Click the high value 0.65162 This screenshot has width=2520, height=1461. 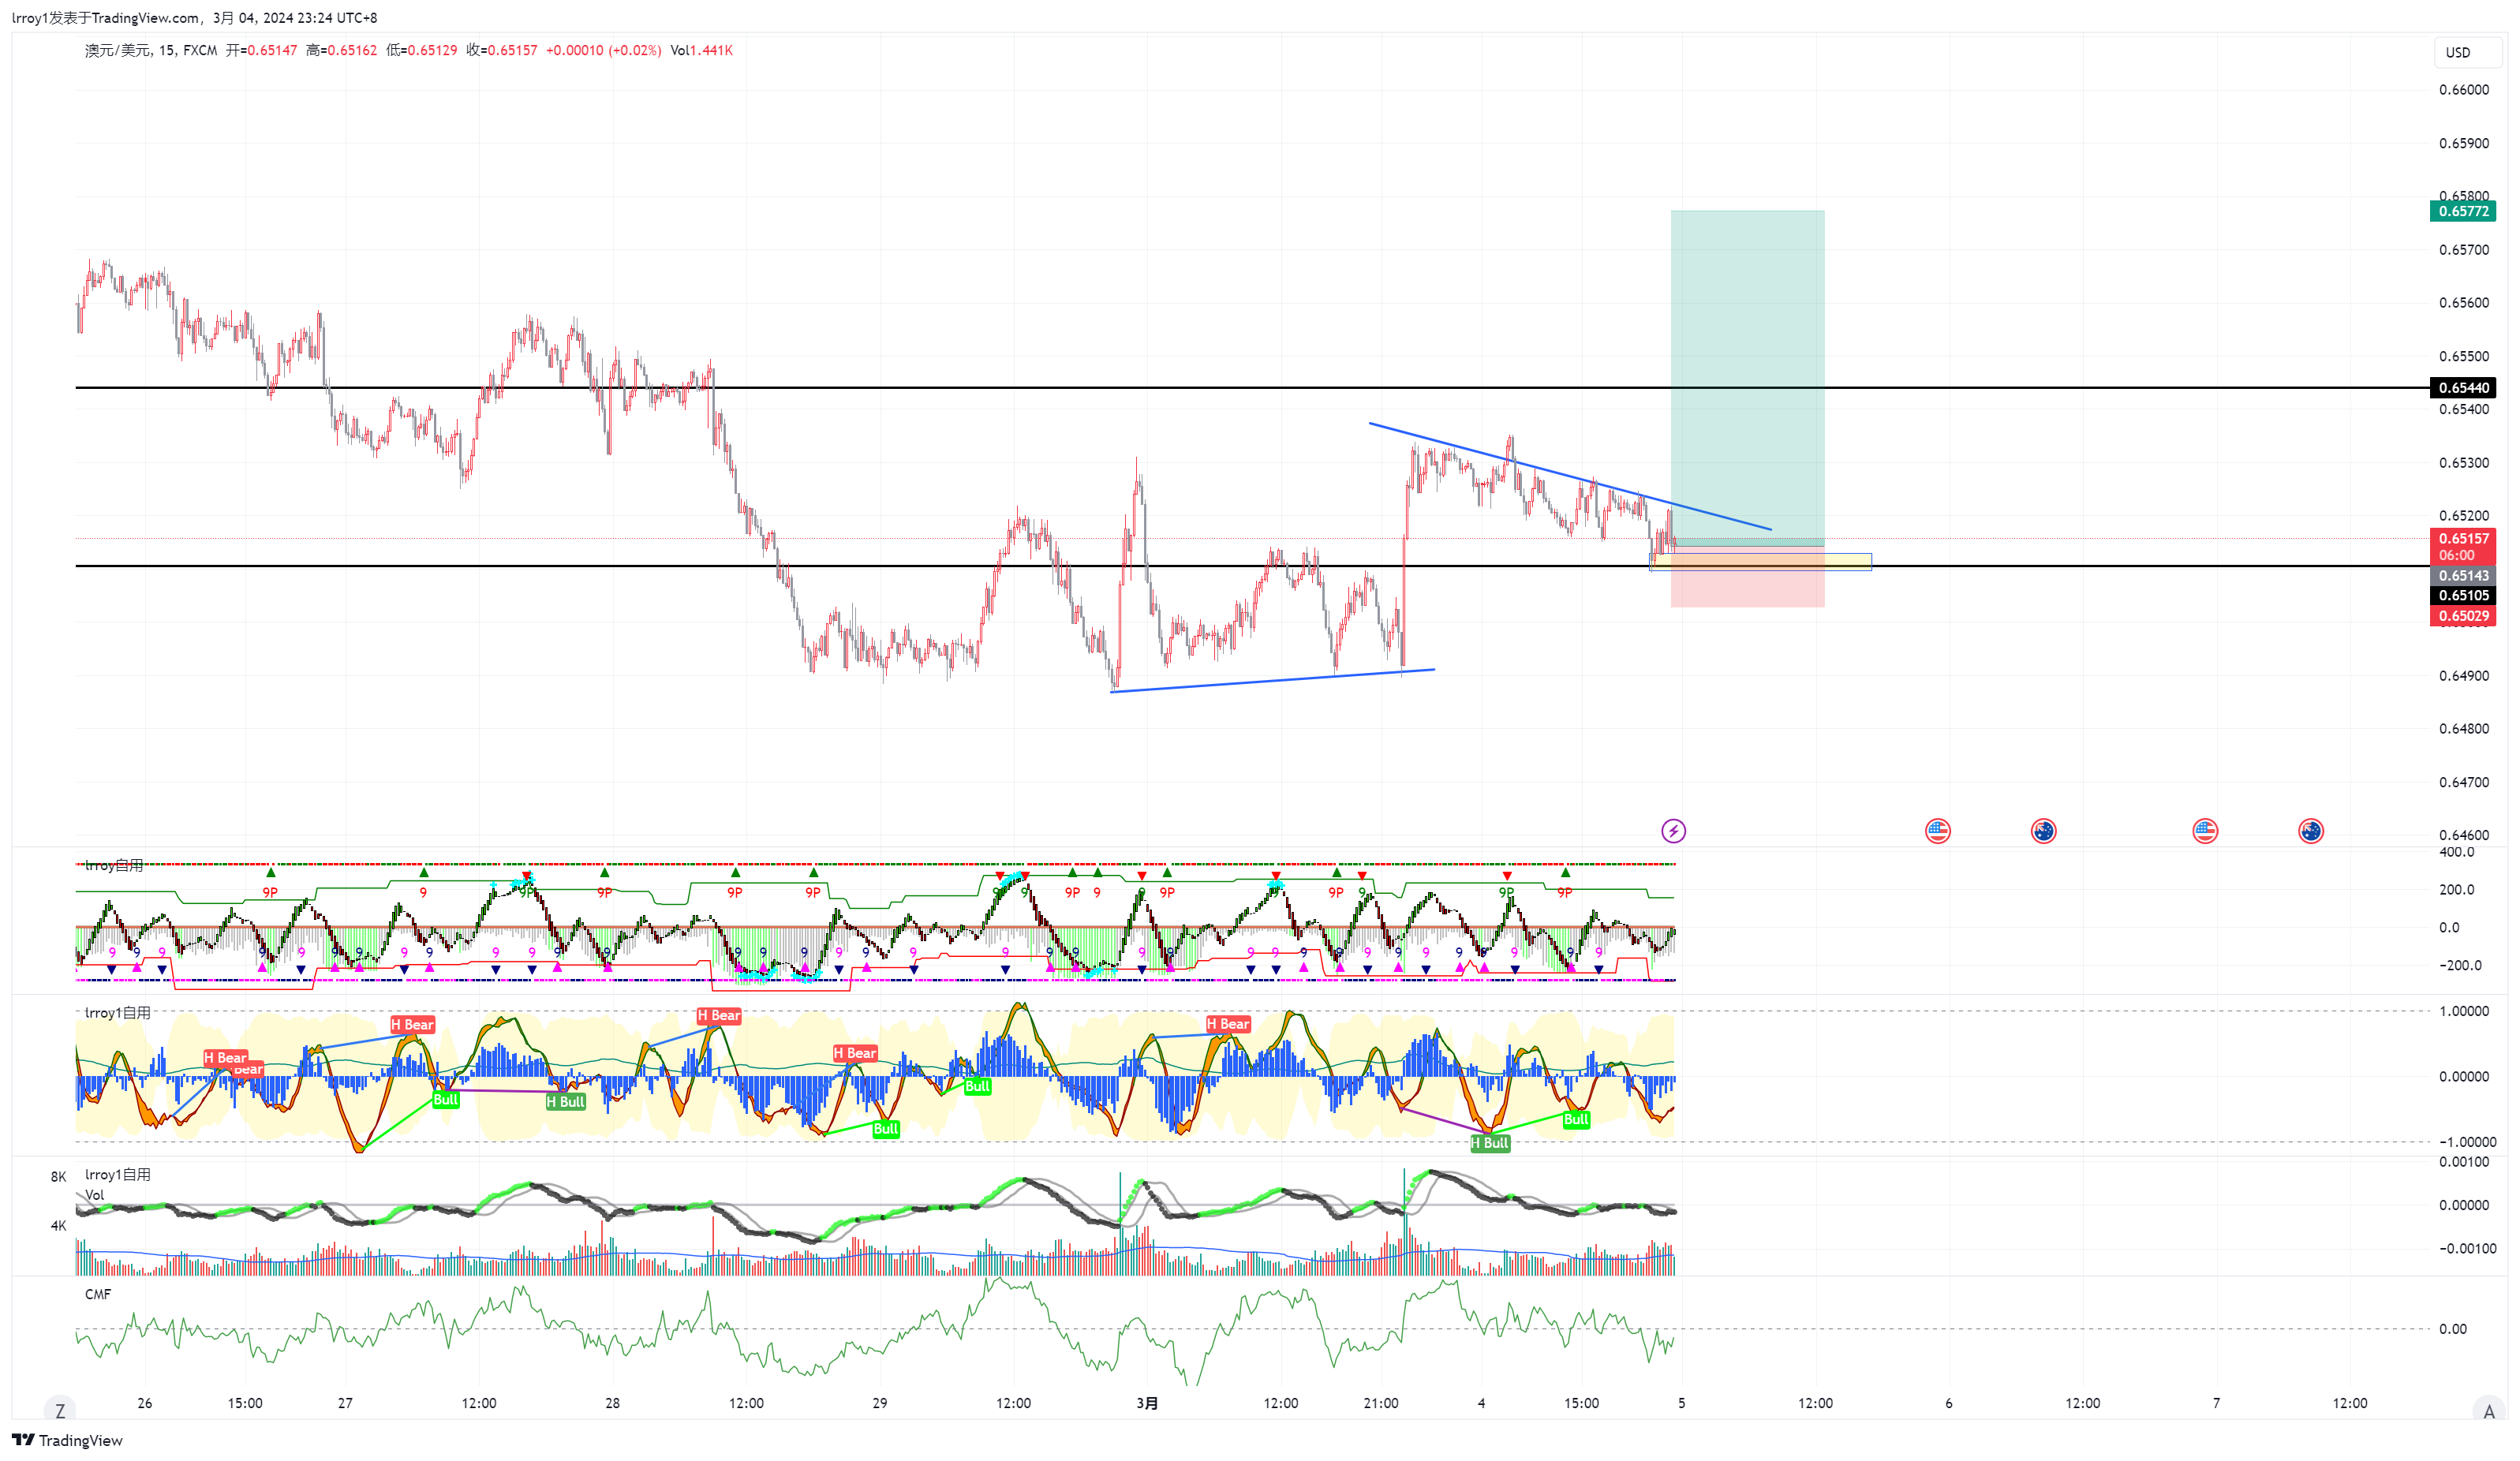pos(352,50)
